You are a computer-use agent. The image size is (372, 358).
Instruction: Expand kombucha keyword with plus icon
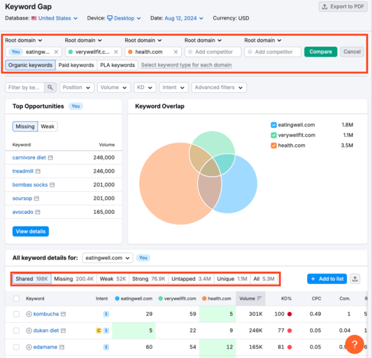coord(29,314)
